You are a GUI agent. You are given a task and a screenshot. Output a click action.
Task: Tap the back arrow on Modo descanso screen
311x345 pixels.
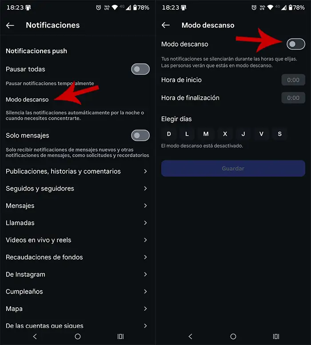click(166, 25)
